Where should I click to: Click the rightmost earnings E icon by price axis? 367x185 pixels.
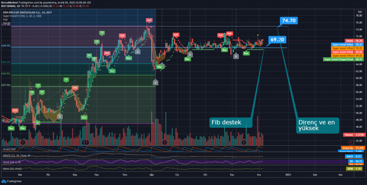point(351,142)
